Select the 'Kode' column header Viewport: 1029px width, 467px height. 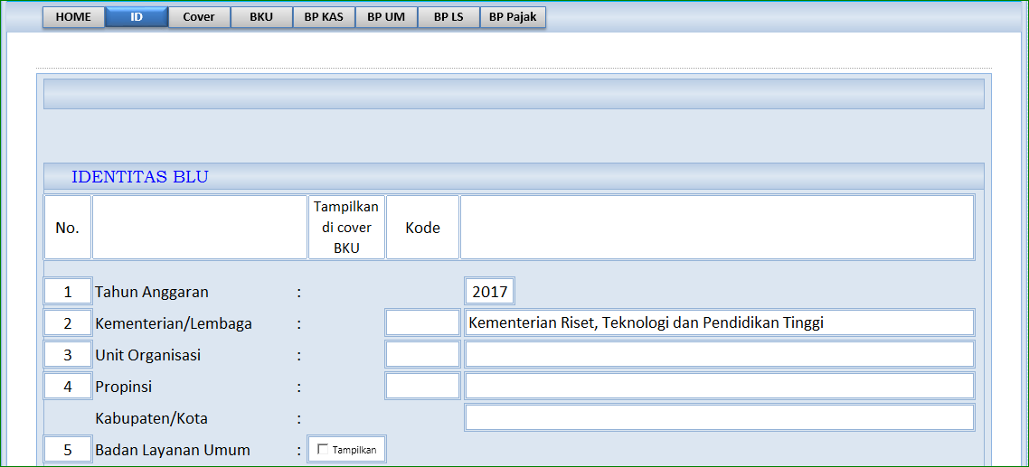(422, 228)
